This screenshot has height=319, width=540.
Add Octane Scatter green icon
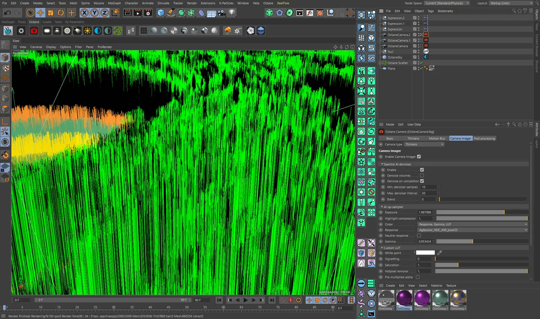click(118, 31)
